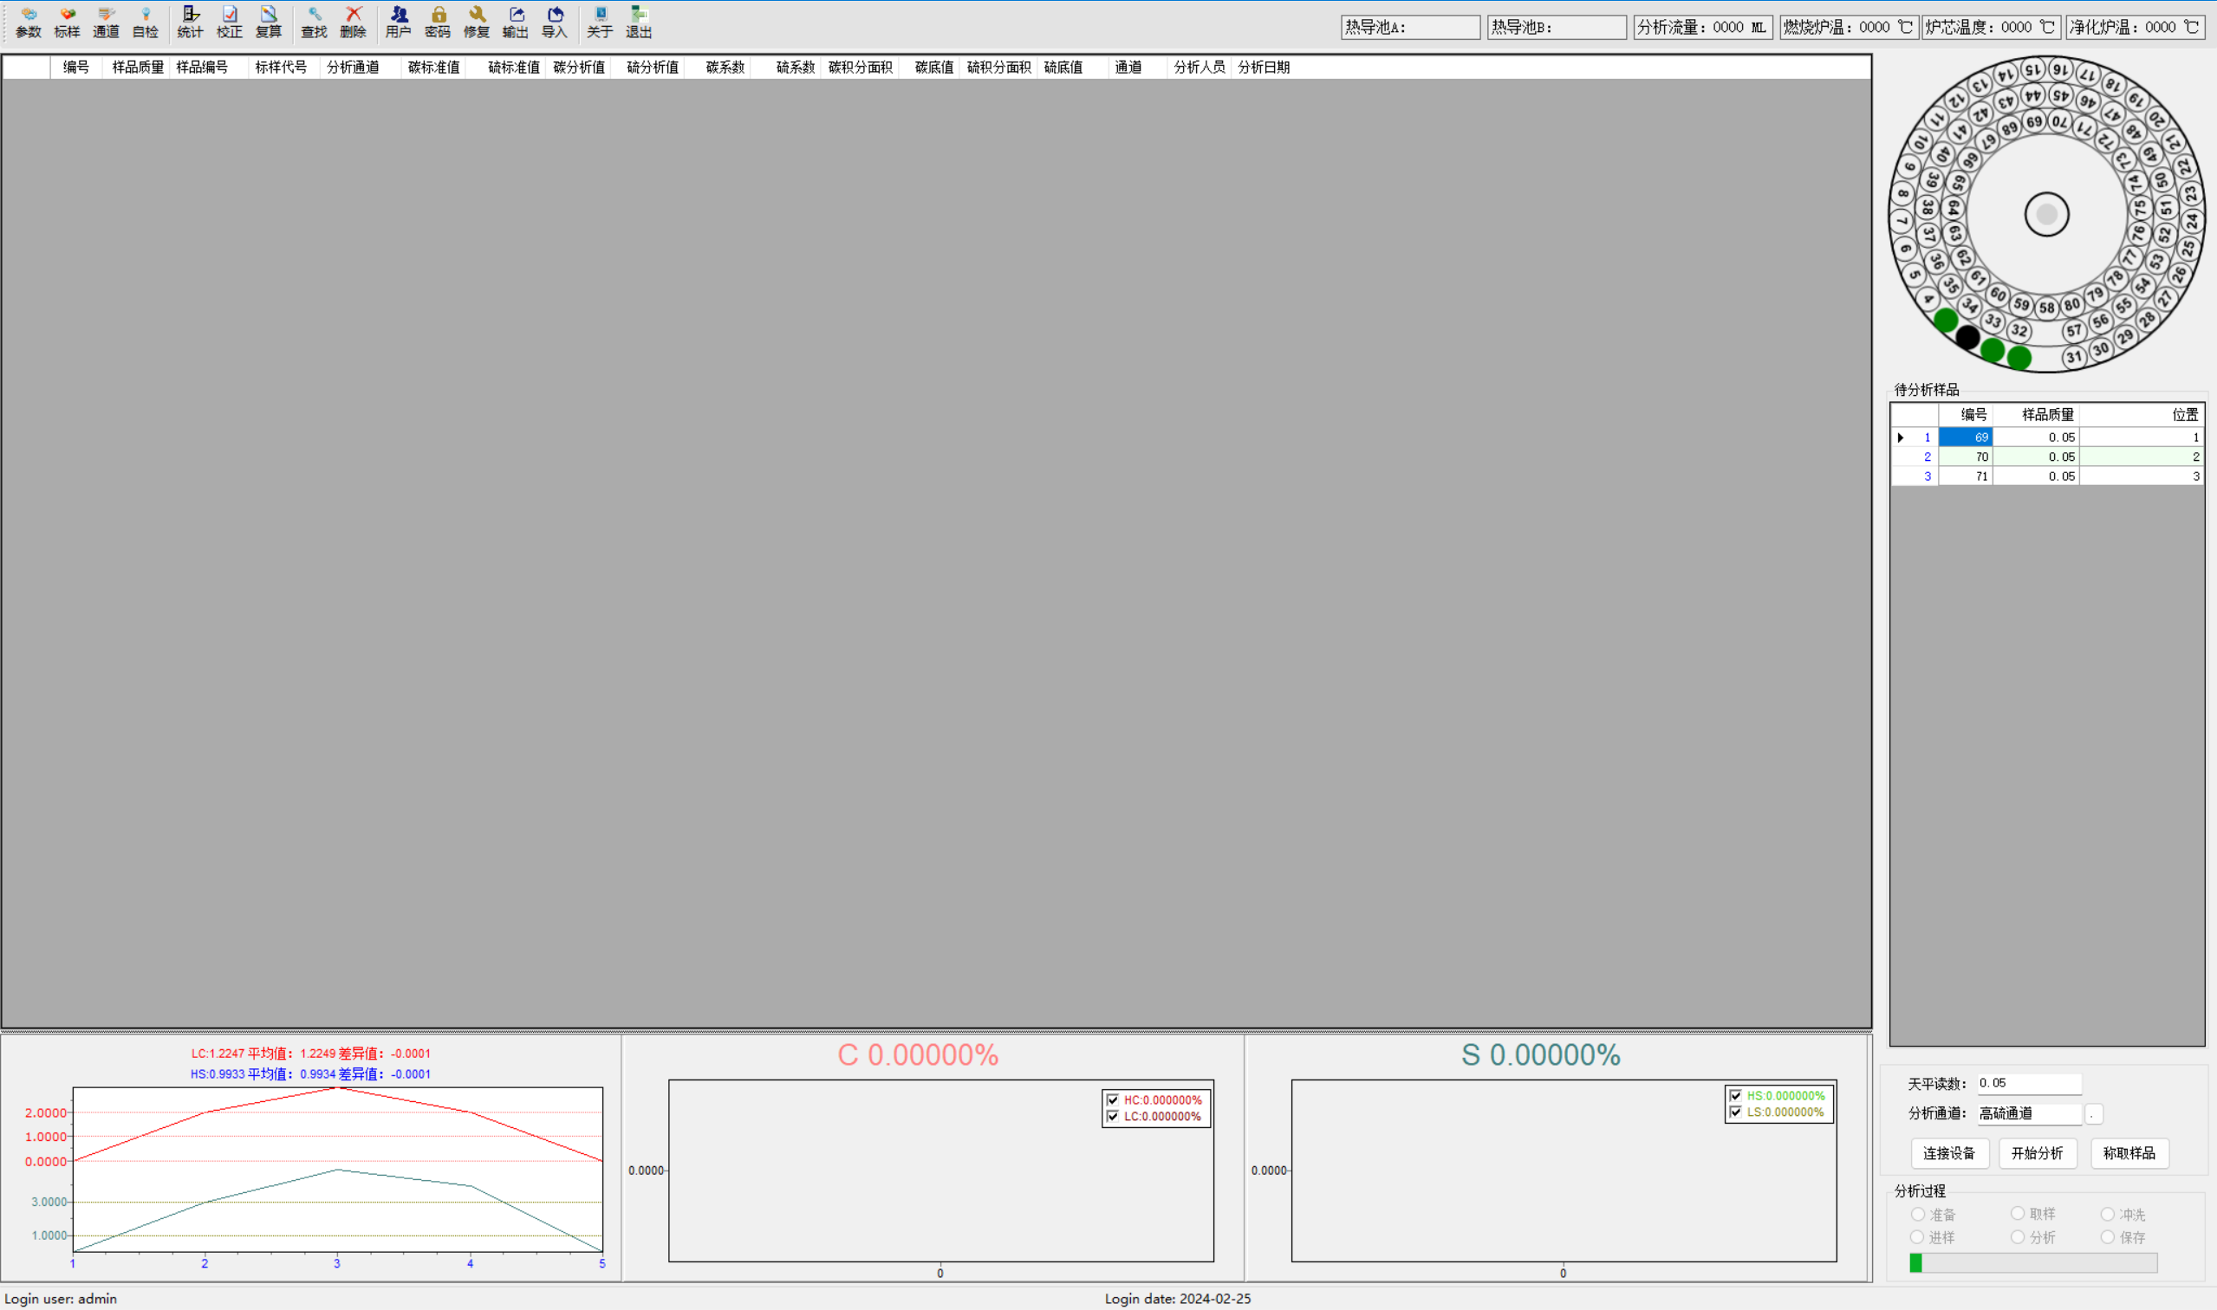Click the 输出 export icon
Viewport: 2217px width, 1310px height.
[x=516, y=22]
